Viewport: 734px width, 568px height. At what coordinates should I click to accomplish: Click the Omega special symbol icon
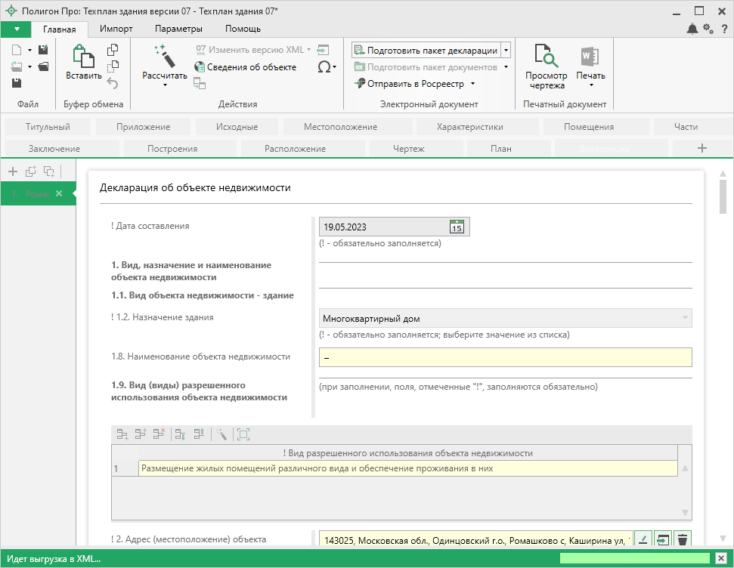click(x=323, y=67)
